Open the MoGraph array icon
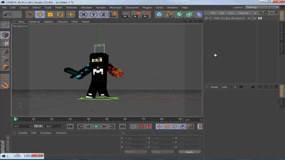 (x=189, y=14)
